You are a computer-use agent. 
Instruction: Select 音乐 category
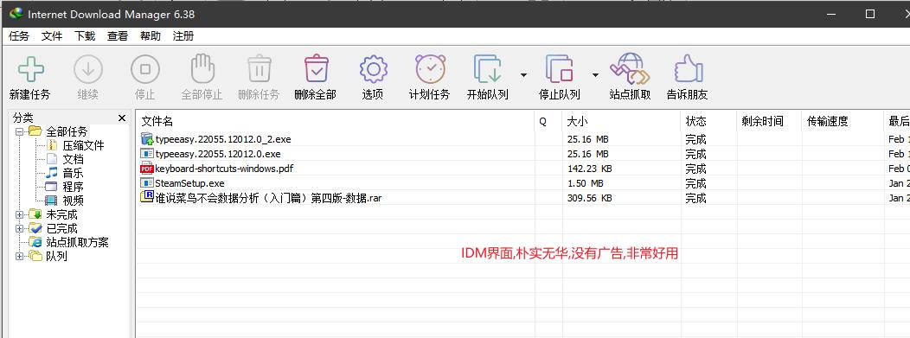pyautogui.click(x=74, y=174)
